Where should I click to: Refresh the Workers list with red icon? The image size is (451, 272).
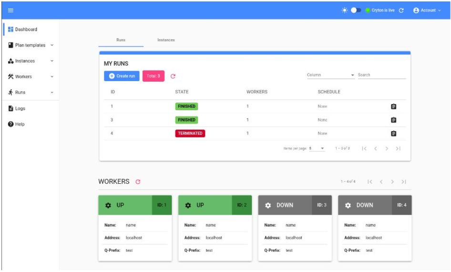tap(138, 182)
